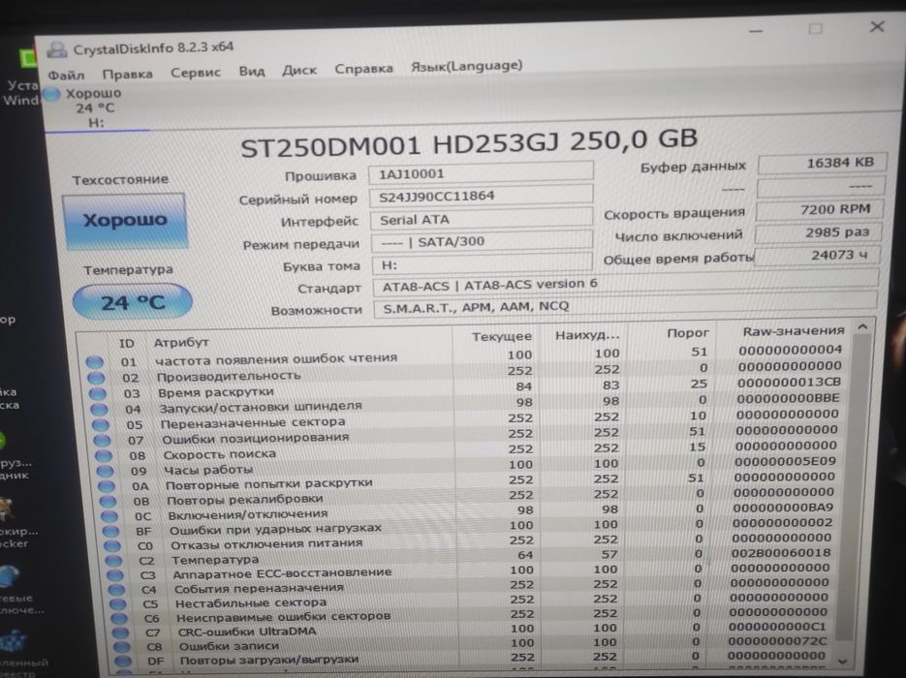Click the health indicator circle next to Хорошо
This screenshot has width=906, height=678.
point(52,94)
